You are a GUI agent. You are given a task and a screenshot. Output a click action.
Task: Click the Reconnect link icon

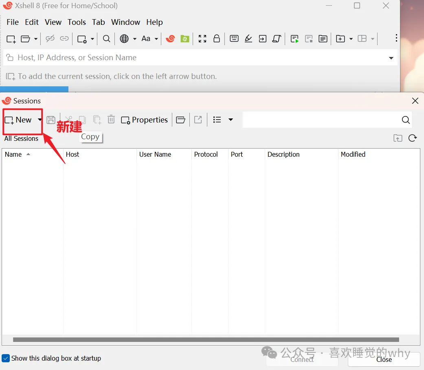(64, 39)
